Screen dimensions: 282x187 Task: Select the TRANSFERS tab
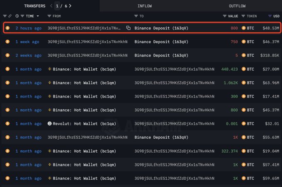pos(35,6)
